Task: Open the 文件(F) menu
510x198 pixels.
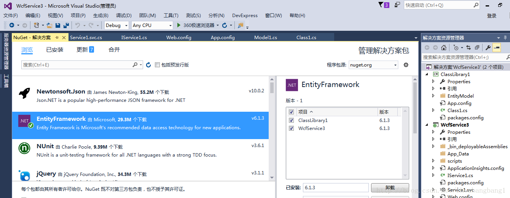Action: click(x=11, y=16)
